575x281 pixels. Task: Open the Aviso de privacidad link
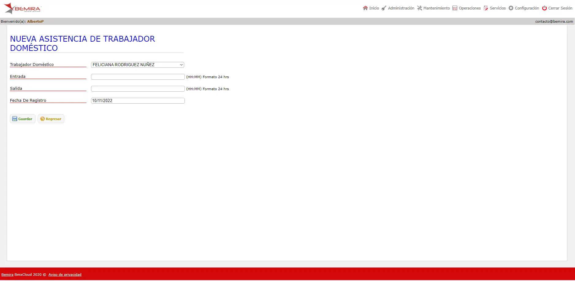click(x=65, y=275)
